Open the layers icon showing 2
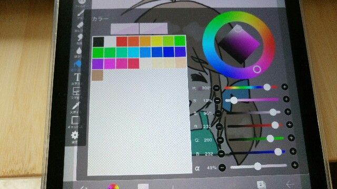Image resolution: width=337 pixels, height=189 pixels. pos(261,184)
